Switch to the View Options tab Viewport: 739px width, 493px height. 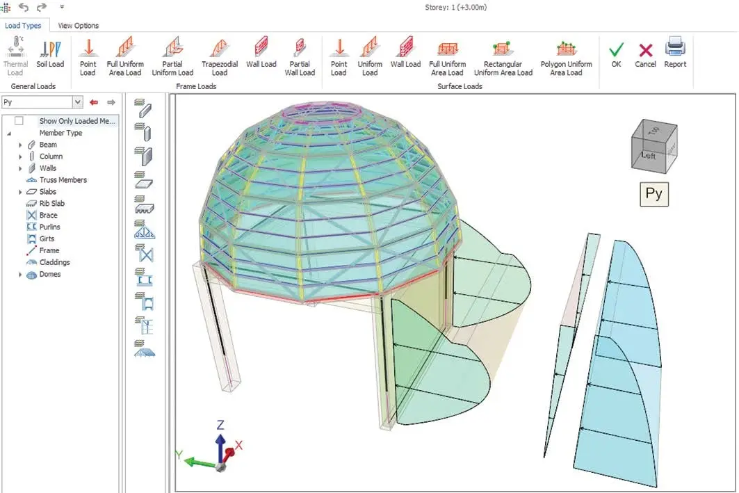[x=78, y=26]
